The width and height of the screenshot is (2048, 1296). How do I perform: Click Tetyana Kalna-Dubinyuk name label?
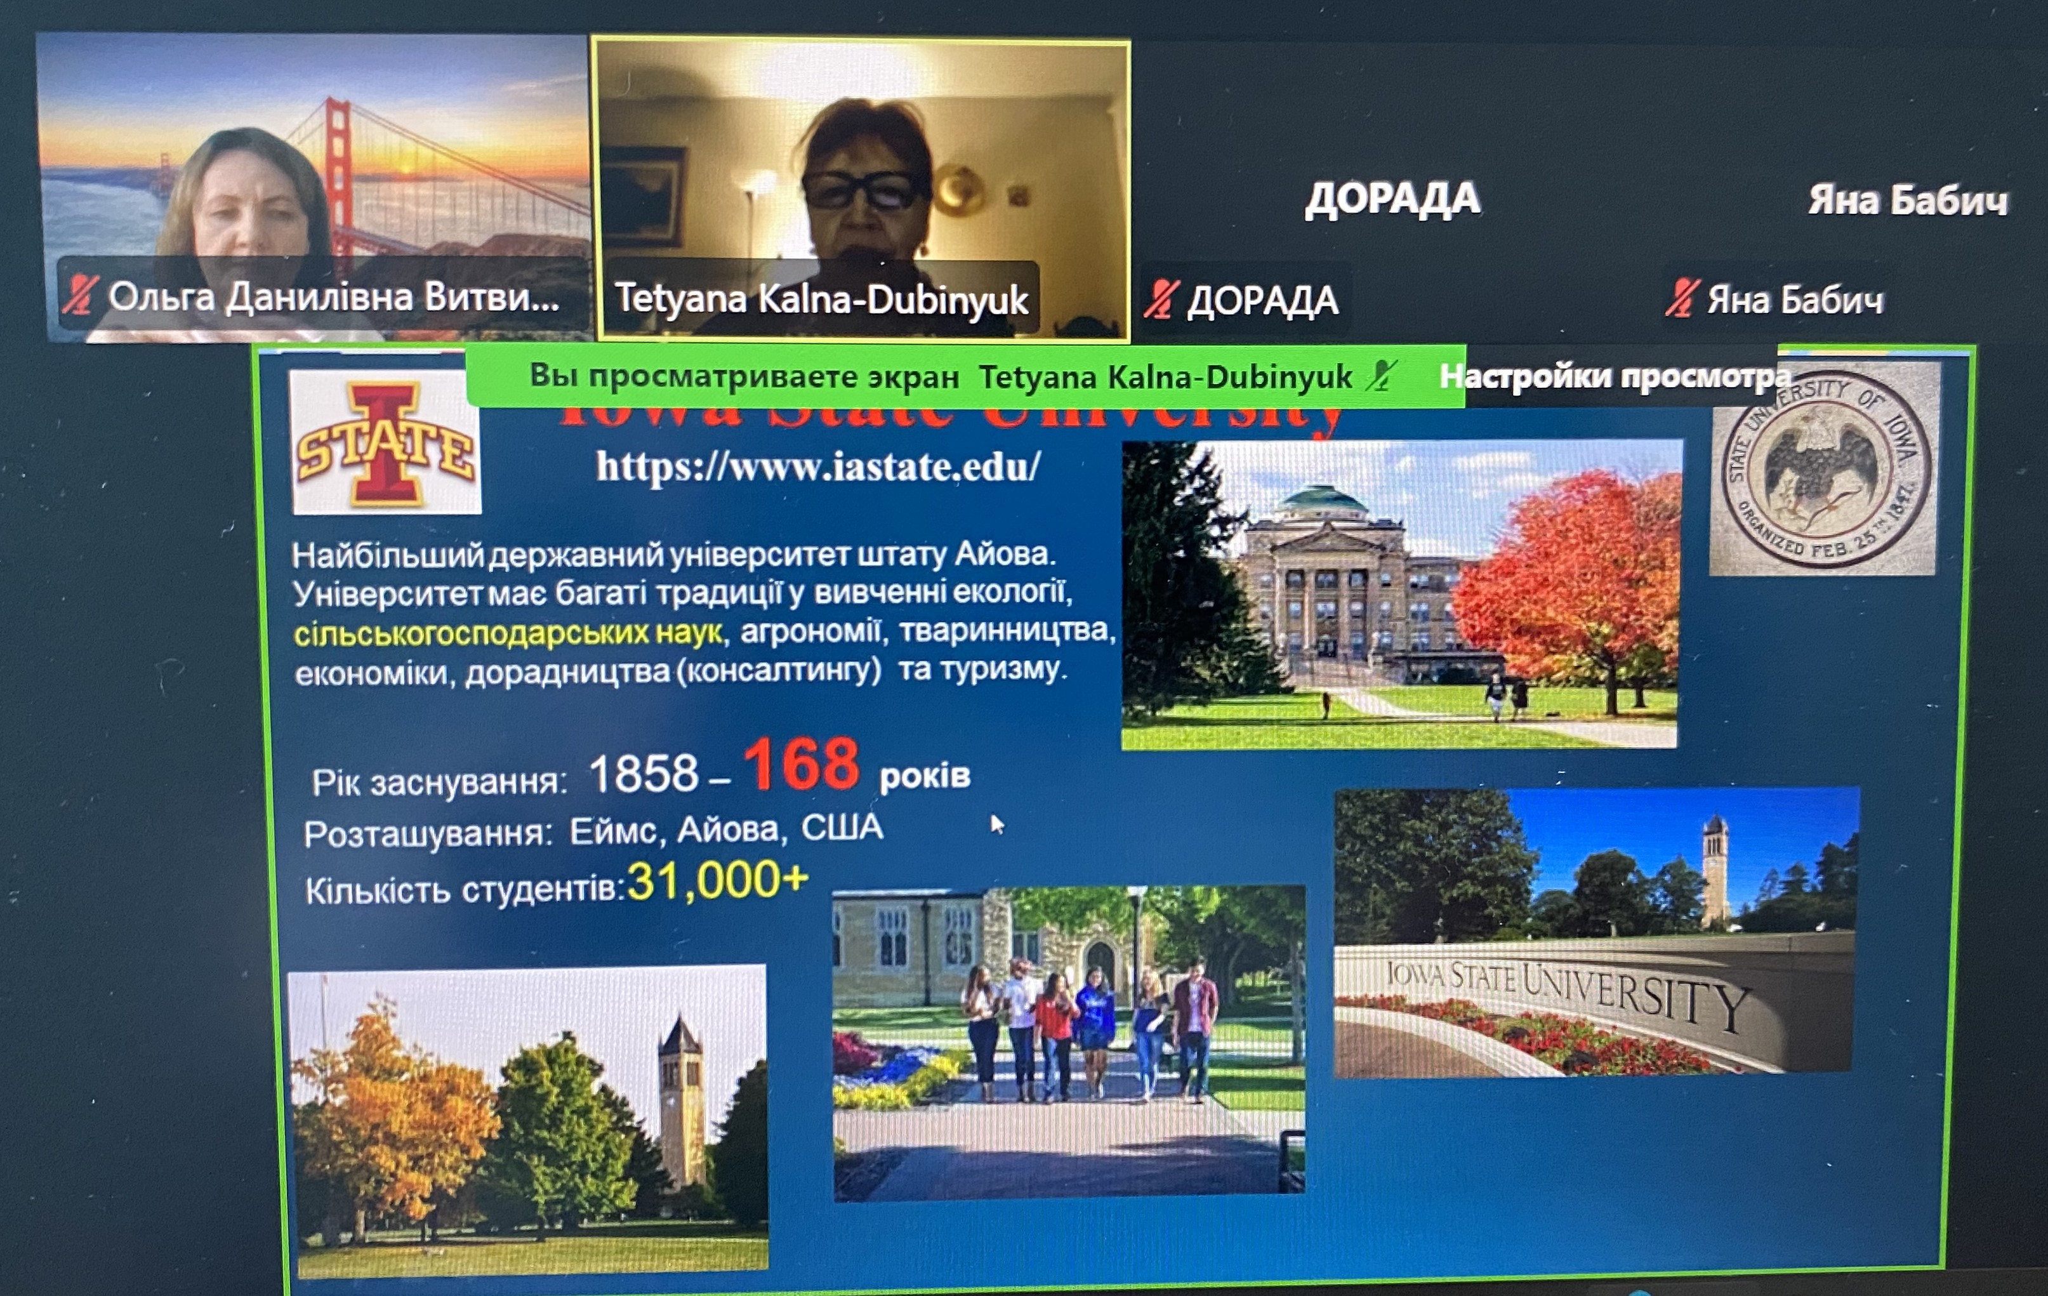(x=822, y=298)
